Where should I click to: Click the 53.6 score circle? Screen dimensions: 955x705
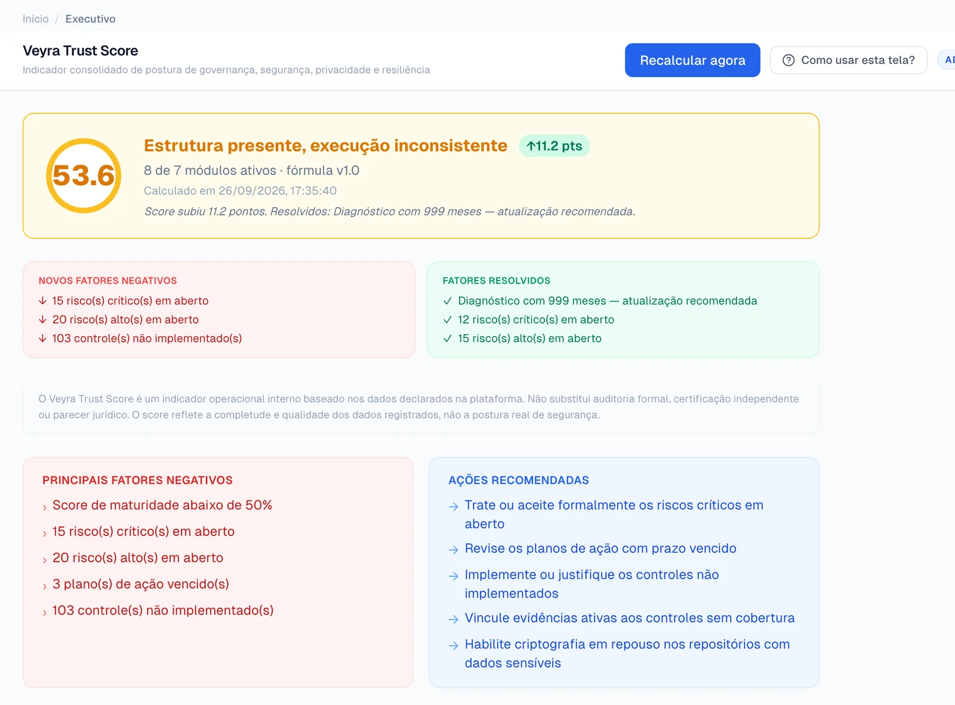point(84,176)
